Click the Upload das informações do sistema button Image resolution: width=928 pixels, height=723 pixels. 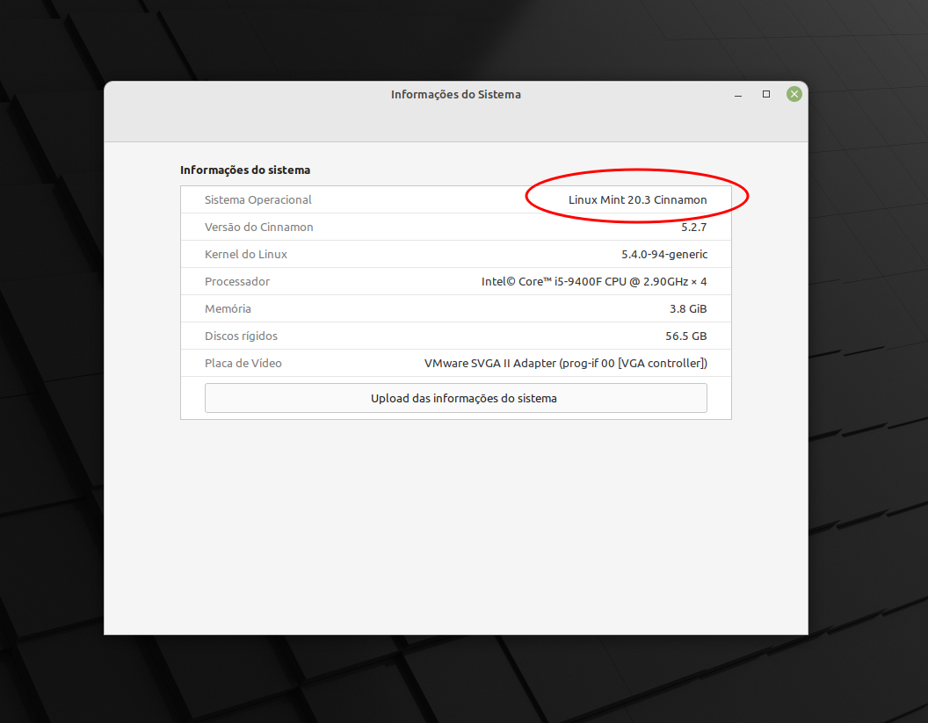[455, 398]
